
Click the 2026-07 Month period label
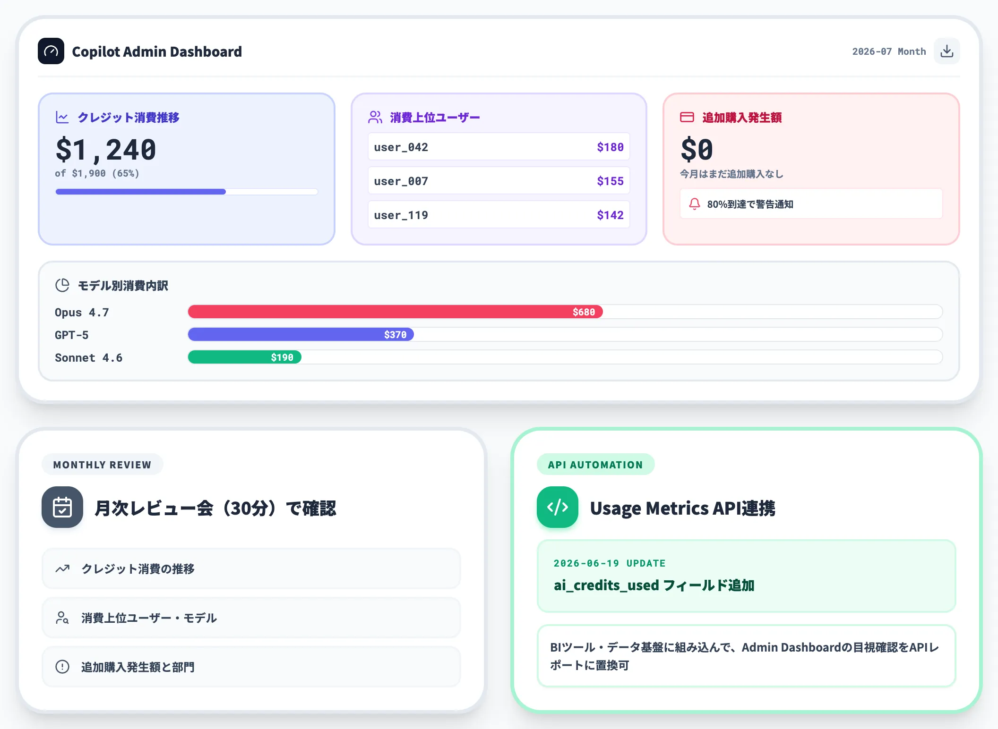(889, 51)
